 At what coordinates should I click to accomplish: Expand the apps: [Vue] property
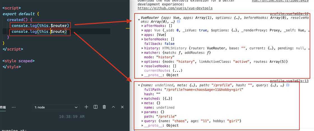point(142,35)
